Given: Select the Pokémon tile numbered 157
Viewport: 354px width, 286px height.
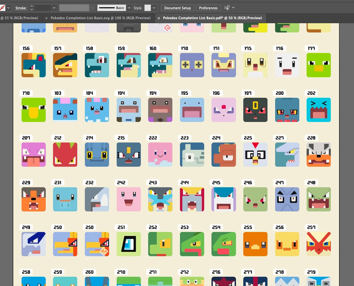Looking at the screenshot, I should [65, 65].
